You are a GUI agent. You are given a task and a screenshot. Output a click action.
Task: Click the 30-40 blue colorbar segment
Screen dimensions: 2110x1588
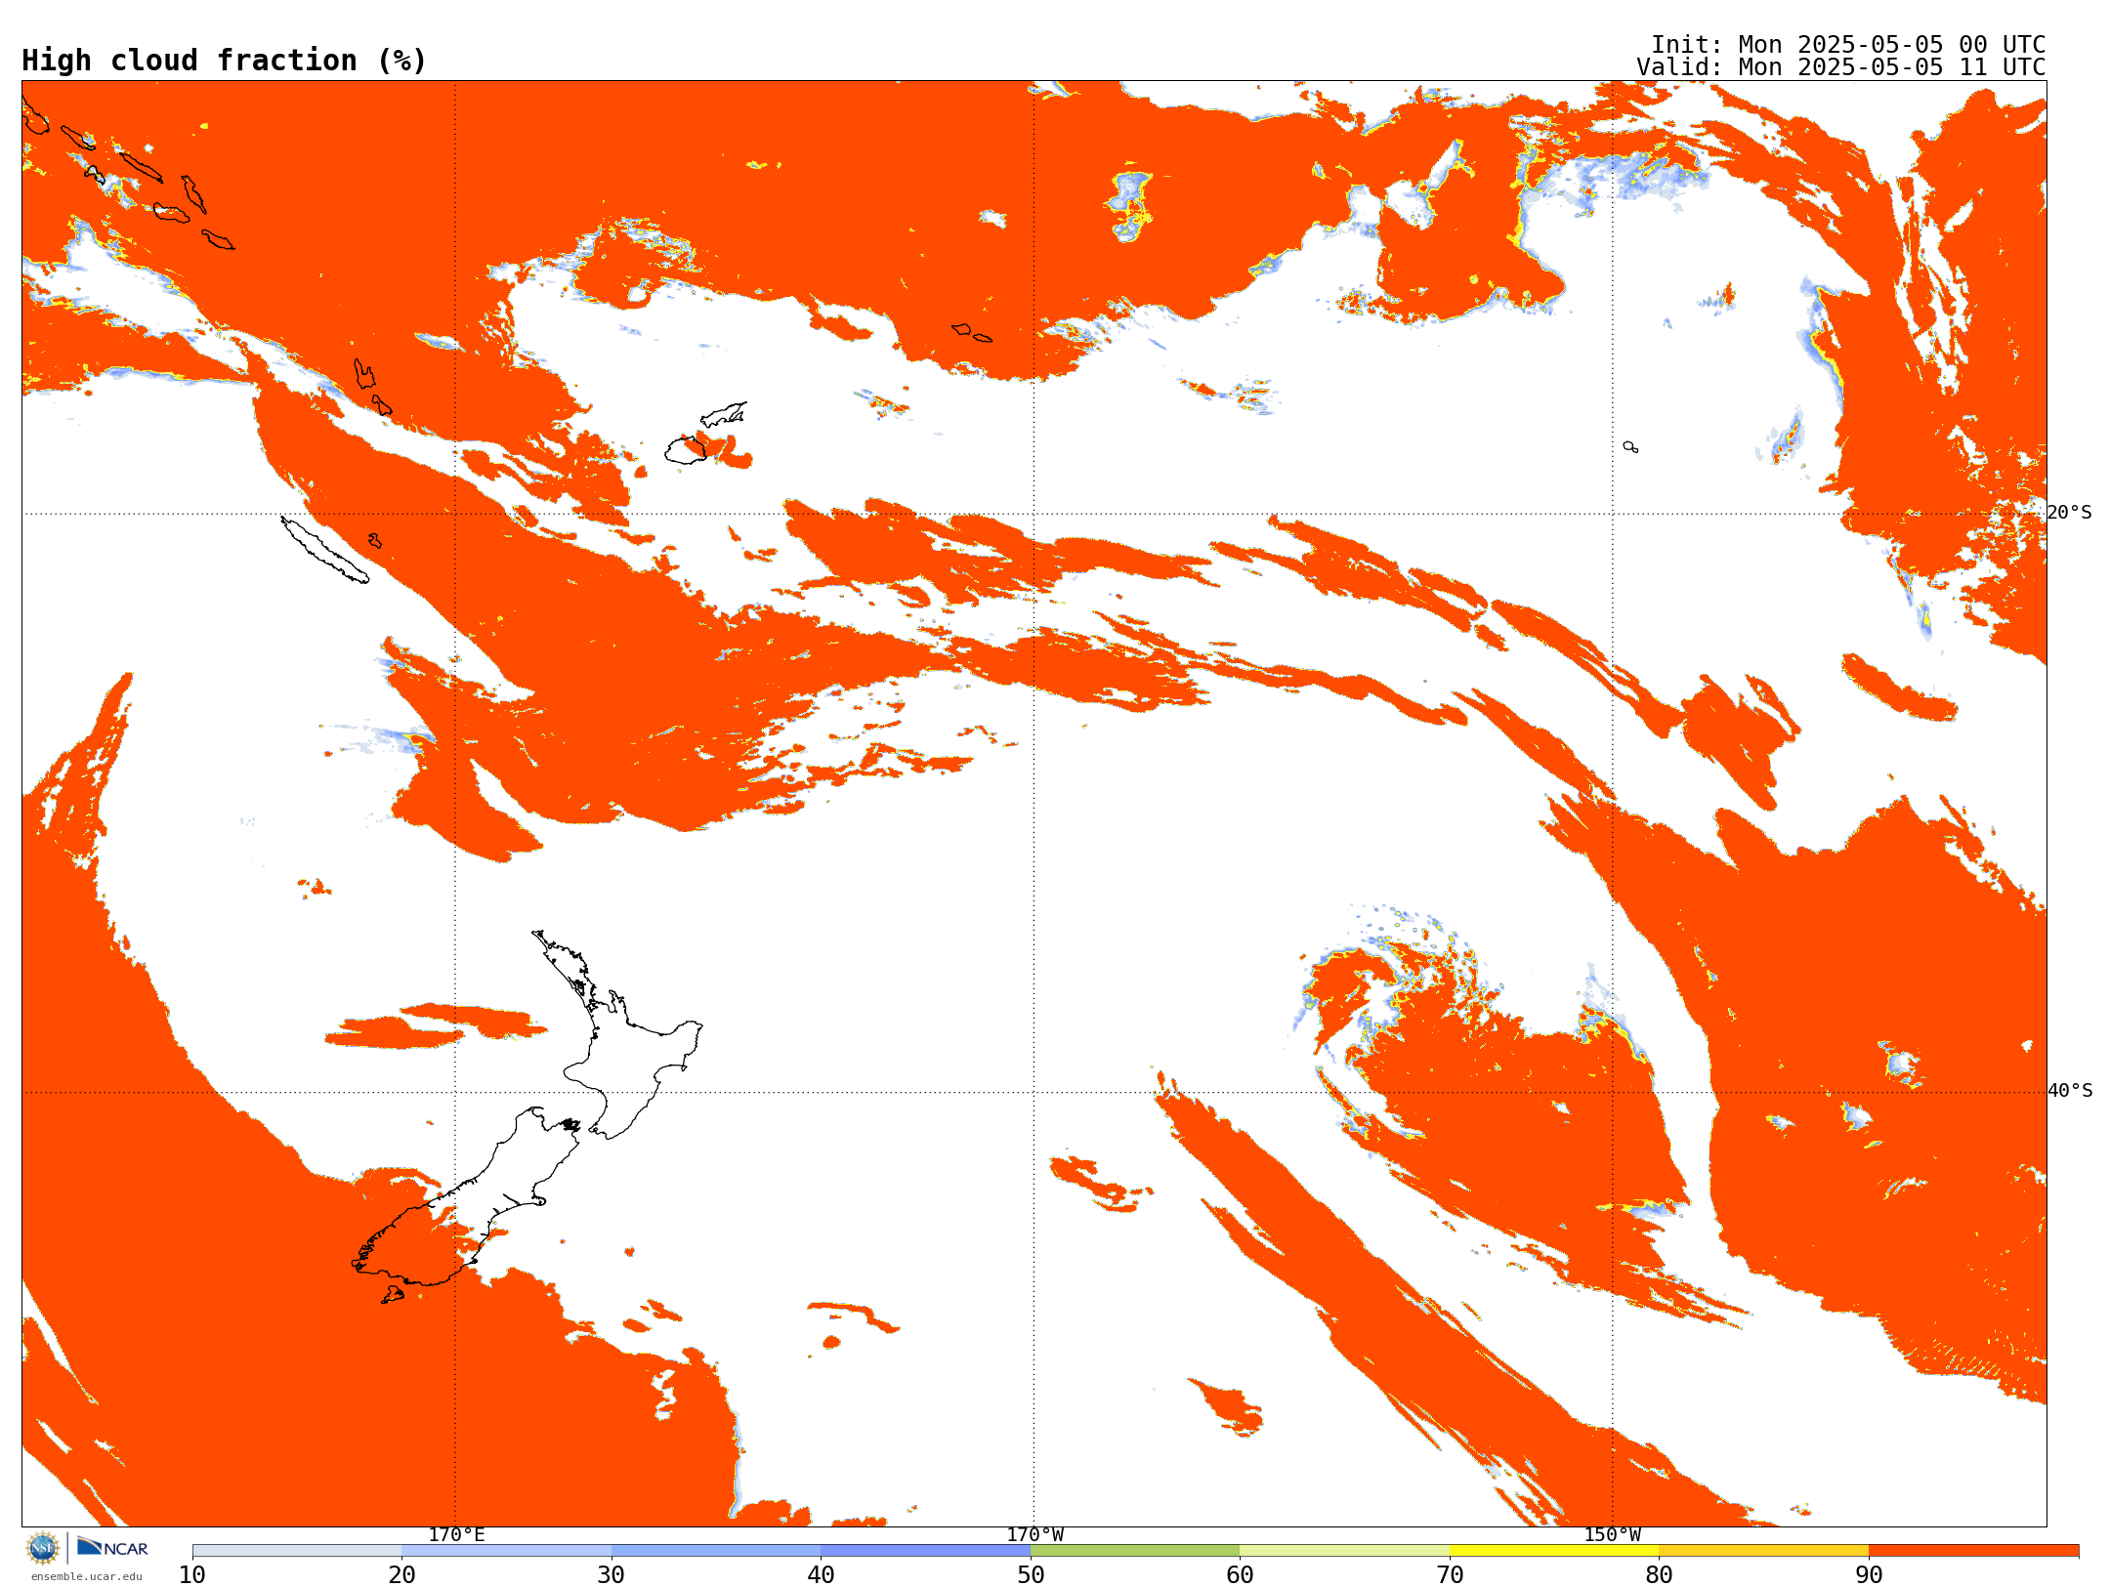tap(716, 1550)
